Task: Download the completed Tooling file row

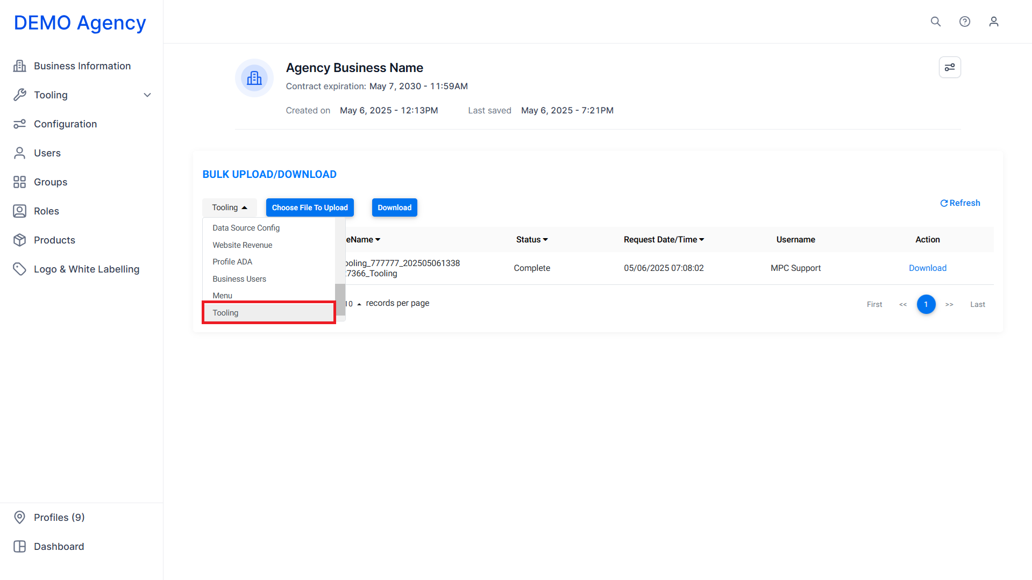Action: 928,268
